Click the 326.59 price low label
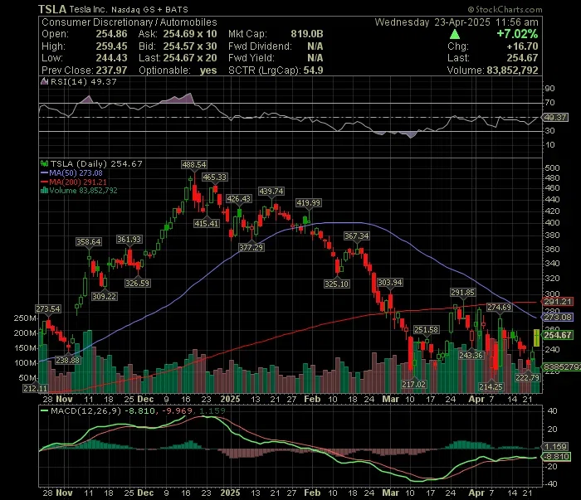581x500 pixels. [x=138, y=283]
